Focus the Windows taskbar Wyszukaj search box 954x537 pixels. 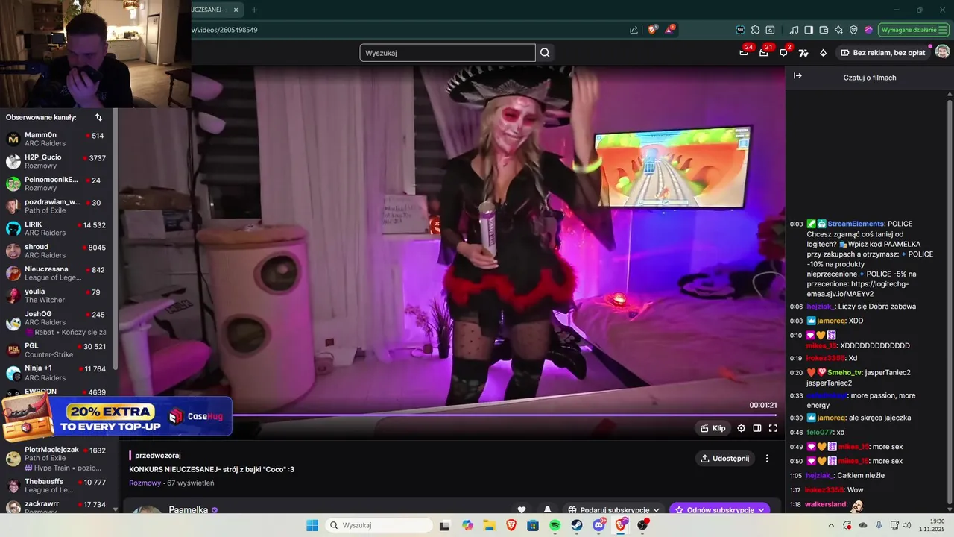click(378, 525)
